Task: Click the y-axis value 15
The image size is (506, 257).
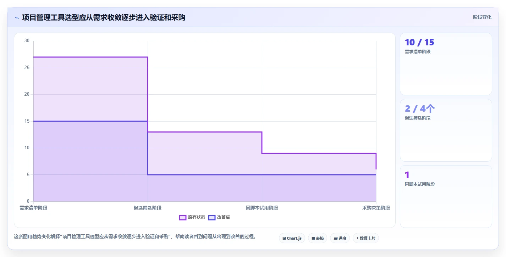Action: 27,121
